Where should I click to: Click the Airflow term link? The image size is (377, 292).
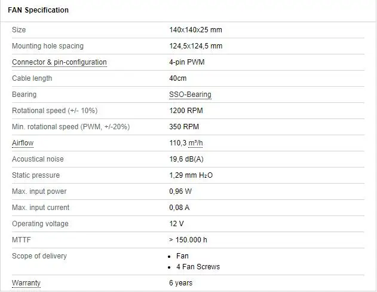23,143
